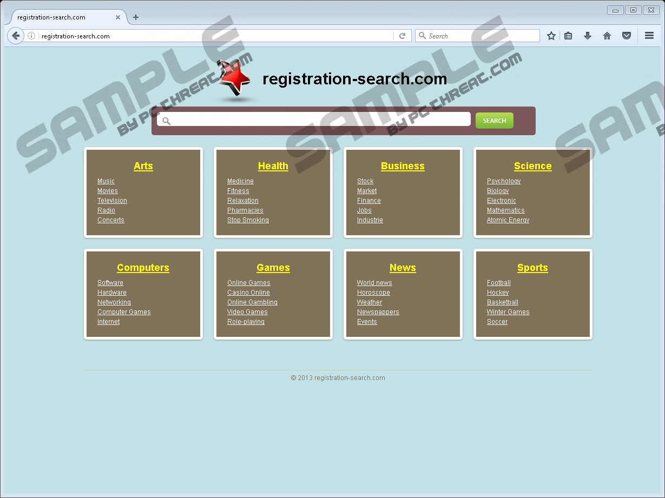Reload the page with the refresh icon
Image resolution: width=665 pixels, height=498 pixels.
coord(402,36)
